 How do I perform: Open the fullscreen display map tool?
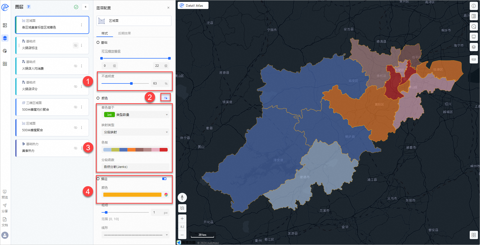(x=474, y=37)
